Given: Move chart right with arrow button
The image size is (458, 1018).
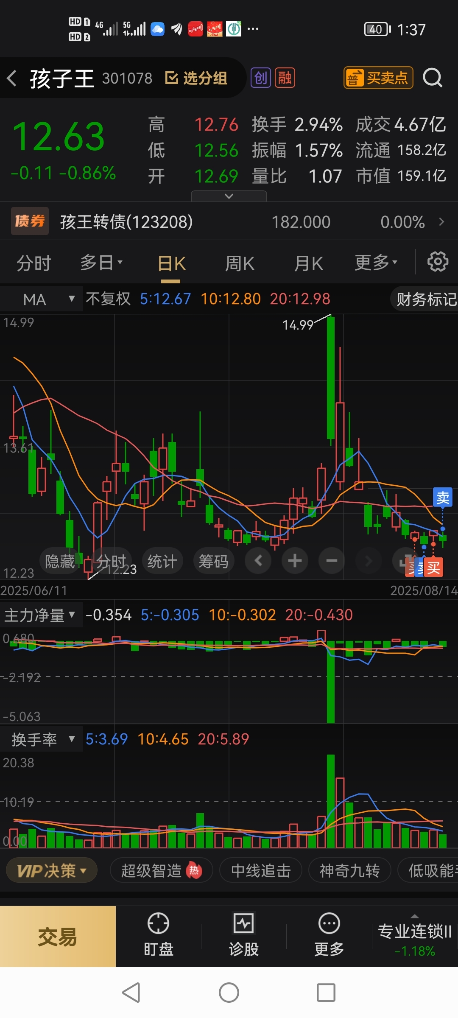Looking at the screenshot, I should (x=369, y=561).
